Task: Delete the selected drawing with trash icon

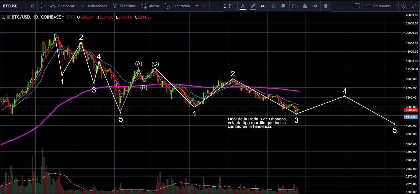Action: click(326, 6)
